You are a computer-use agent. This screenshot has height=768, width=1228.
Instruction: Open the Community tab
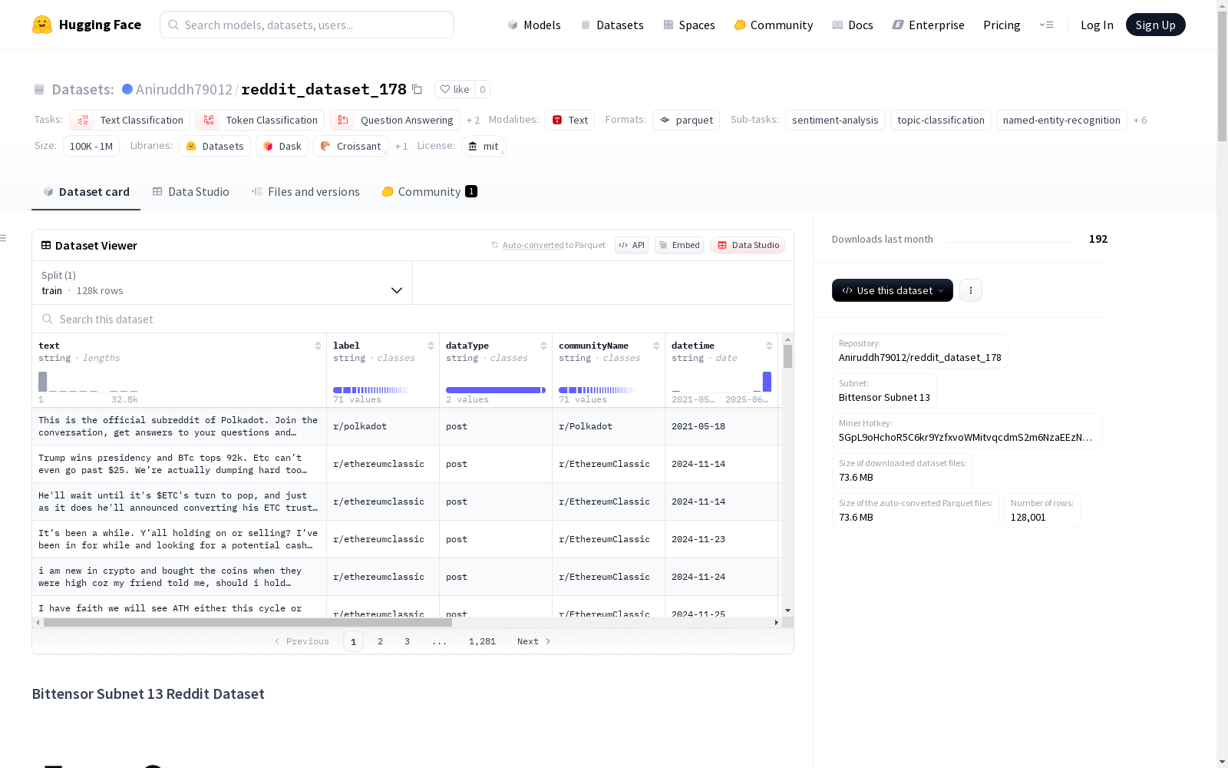click(429, 191)
